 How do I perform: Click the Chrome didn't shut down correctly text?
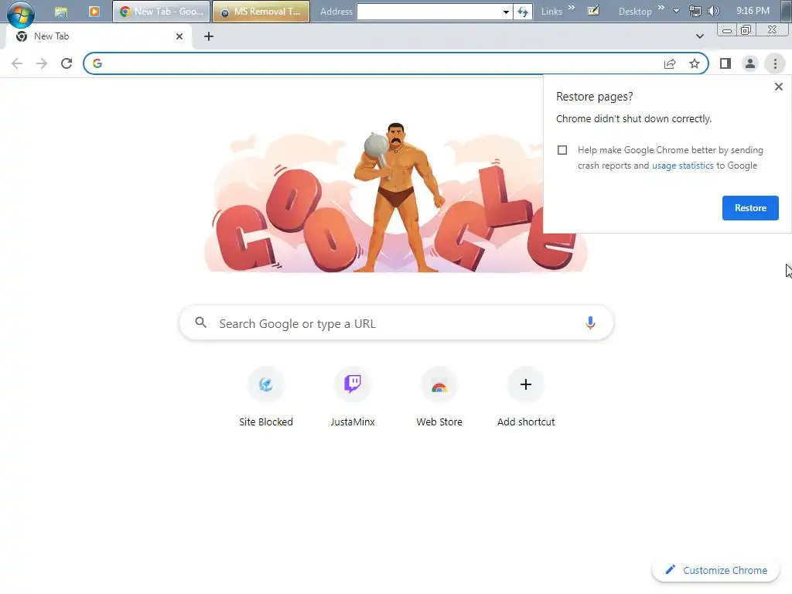click(633, 118)
